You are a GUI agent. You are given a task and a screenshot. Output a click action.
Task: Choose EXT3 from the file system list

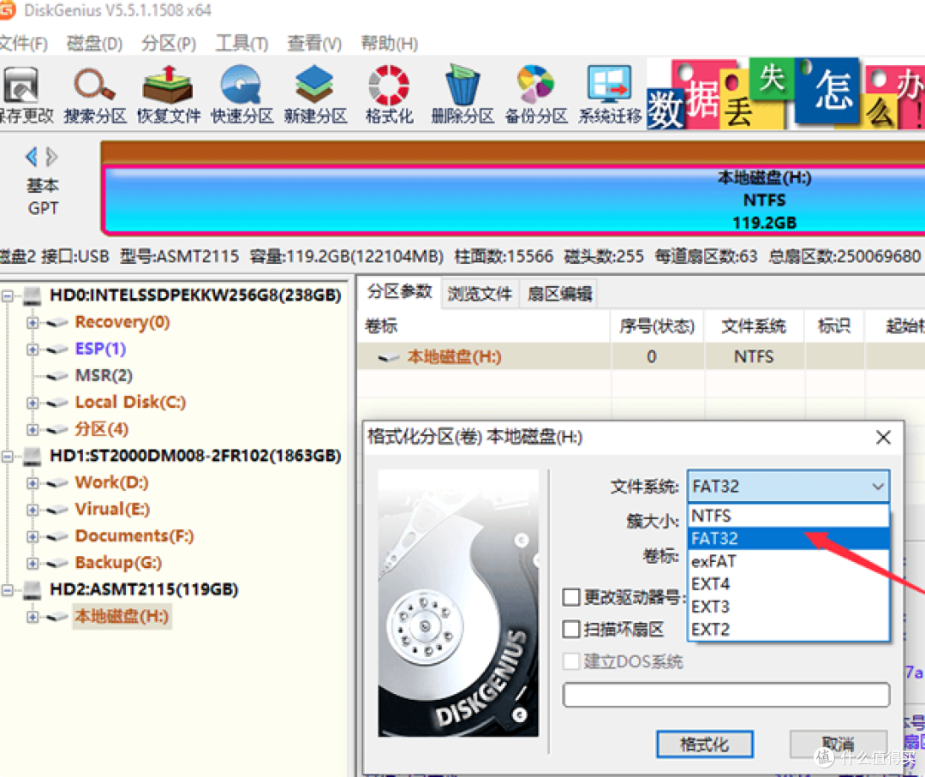(789, 607)
